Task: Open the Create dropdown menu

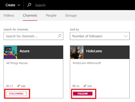Action: (13, 5)
